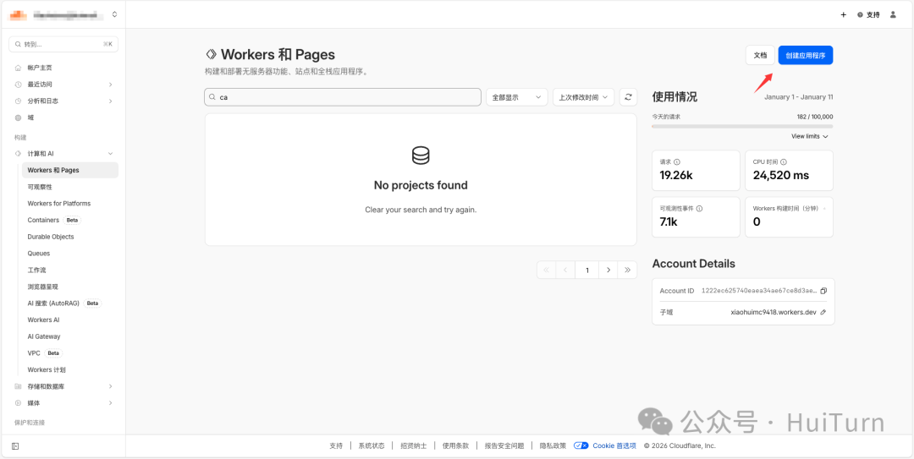The image size is (914, 459).
Task: Click the info icon beside 请求
Action: 677,162
